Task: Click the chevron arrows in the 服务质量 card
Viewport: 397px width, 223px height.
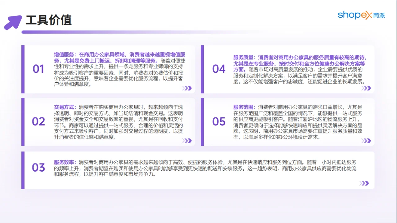Action: coord(366,88)
